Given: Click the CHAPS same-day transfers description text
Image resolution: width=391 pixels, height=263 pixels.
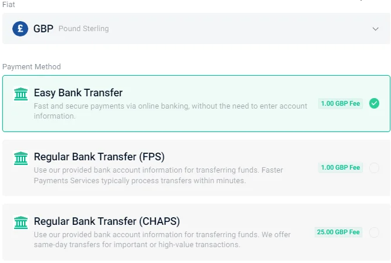Looking at the screenshot, I should point(162,240).
